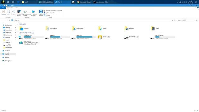
Task: Switch to Chrome Downloads taskbar window
Action: click(x=84, y=2)
